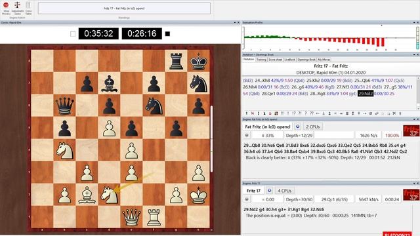
Task: Click the tallest red bar in evaluation profile
Action: point(378,42)
